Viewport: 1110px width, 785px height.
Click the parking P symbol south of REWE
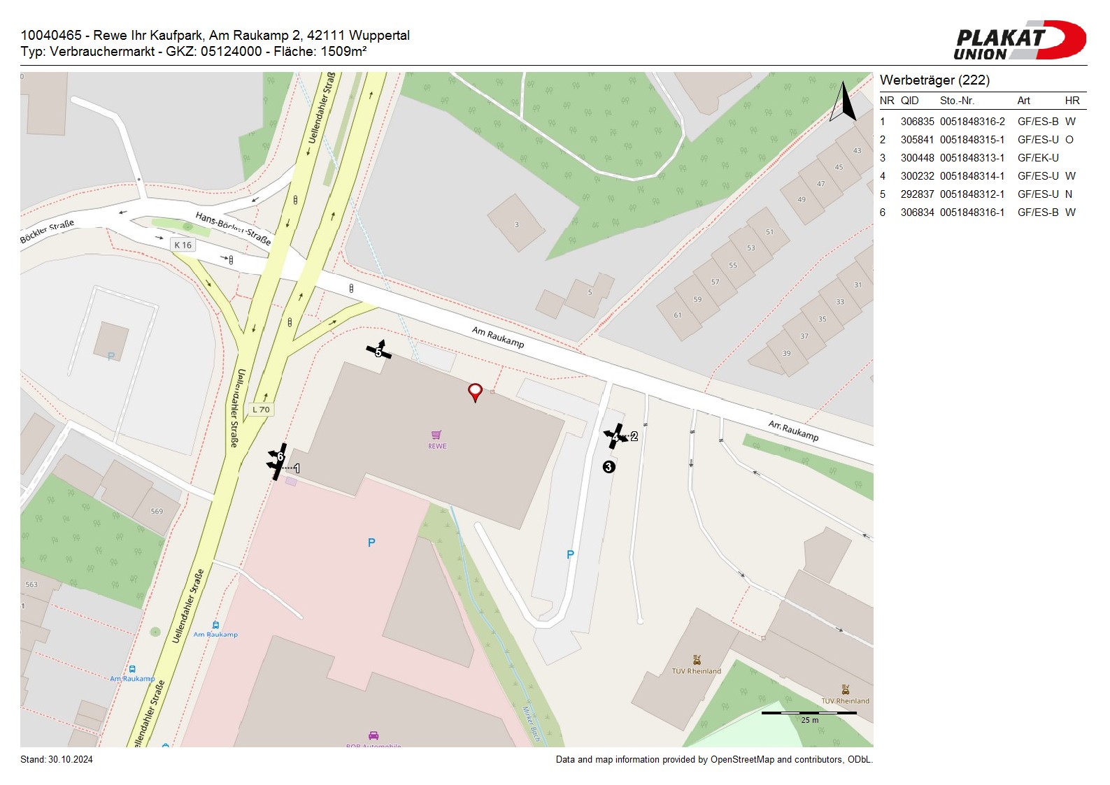click(x=371, y=542)
